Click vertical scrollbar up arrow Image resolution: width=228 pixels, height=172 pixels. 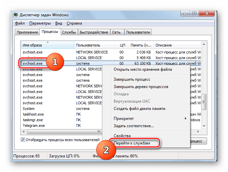coord(204,44)
